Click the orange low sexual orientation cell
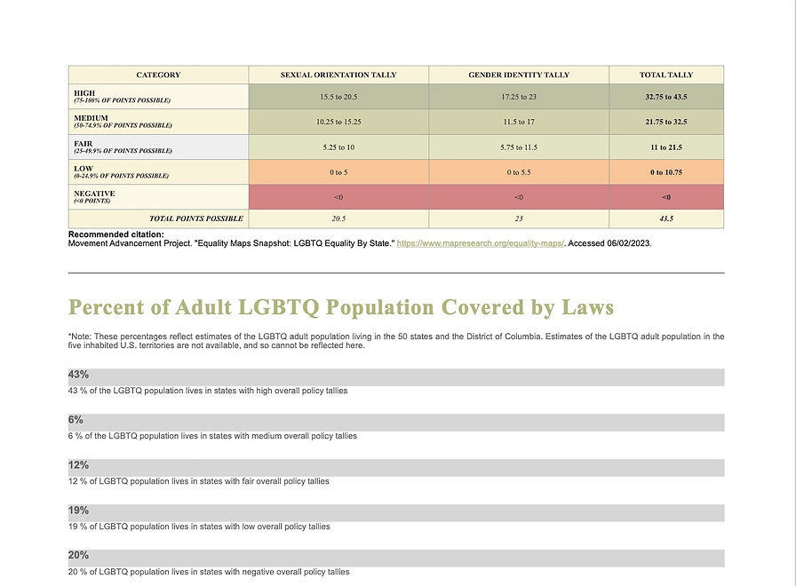The height and width of the screenshot is (586, 796). click(x=338, y=172)
